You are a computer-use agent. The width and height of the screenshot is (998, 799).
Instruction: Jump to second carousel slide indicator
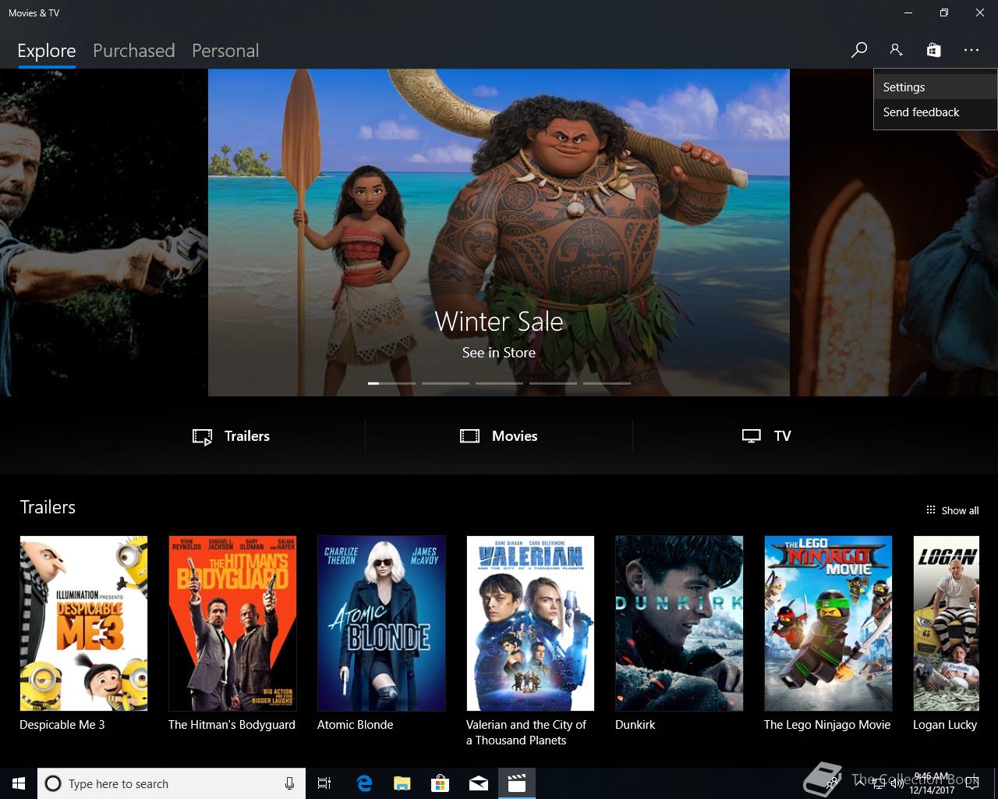pyautogui.click(x=445, y=383)
